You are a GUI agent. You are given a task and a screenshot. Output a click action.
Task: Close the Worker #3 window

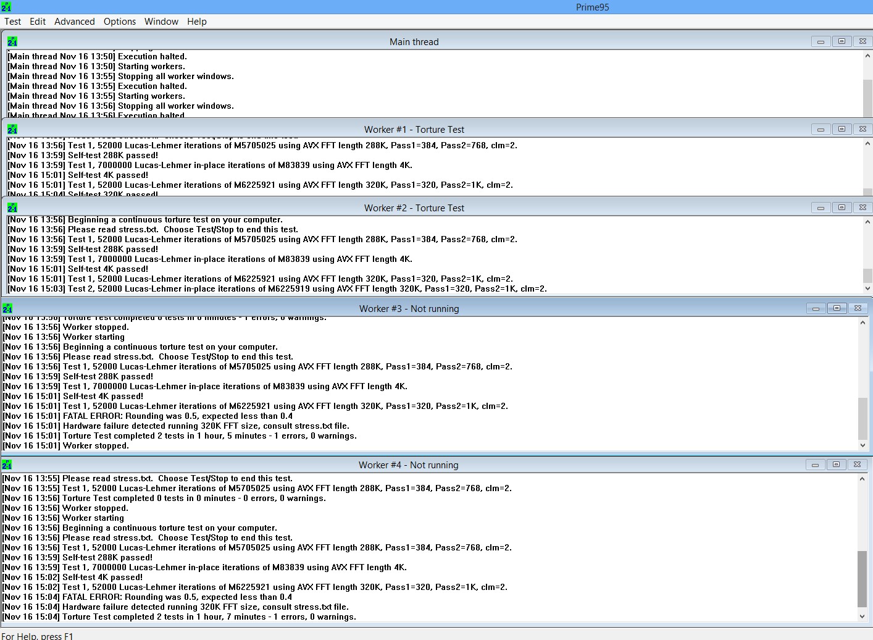858,308
